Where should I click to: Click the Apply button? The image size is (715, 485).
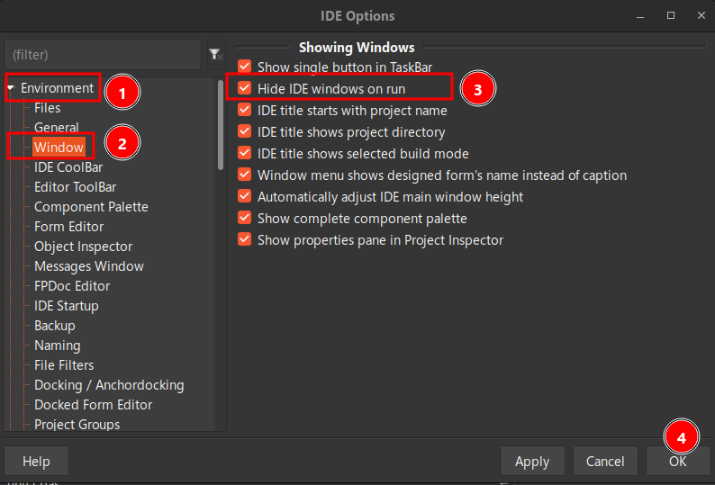click(x=532, y=462)
